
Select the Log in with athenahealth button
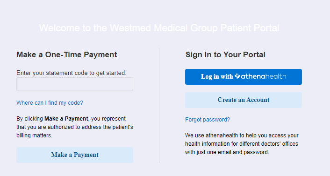pos(244,77)
